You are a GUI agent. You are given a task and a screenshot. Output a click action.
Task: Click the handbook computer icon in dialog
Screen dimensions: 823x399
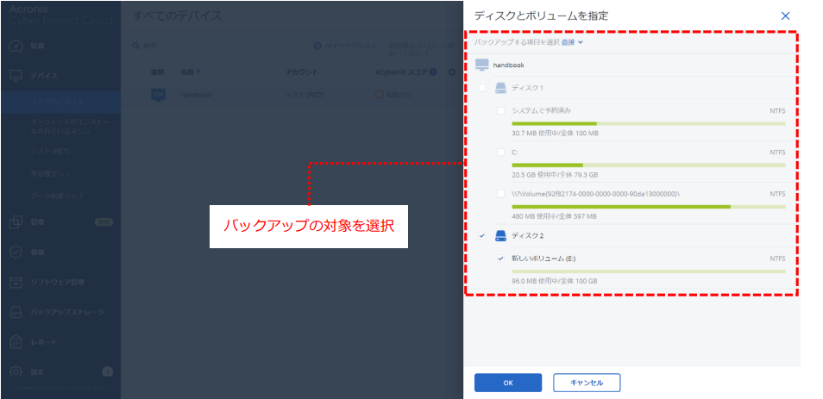pyautogui.click(x=482, y=65)
